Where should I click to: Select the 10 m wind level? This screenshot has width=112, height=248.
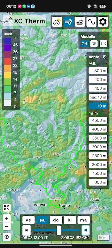(98, 106)
